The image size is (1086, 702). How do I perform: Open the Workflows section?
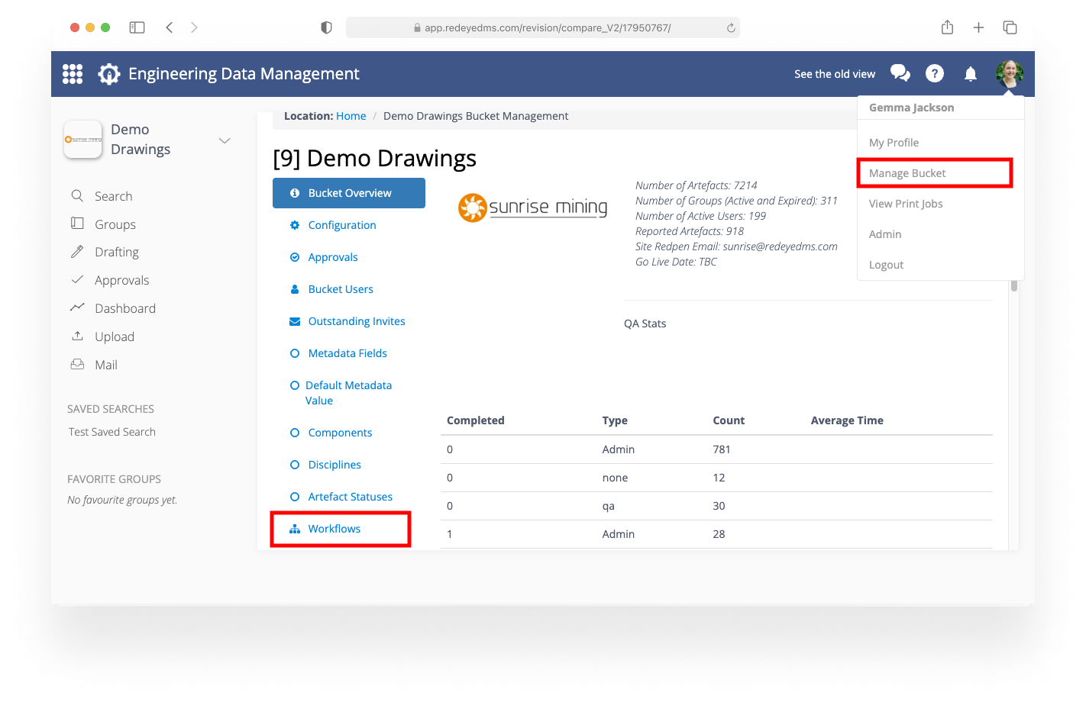pyautogui.click(x=335, y=529)
